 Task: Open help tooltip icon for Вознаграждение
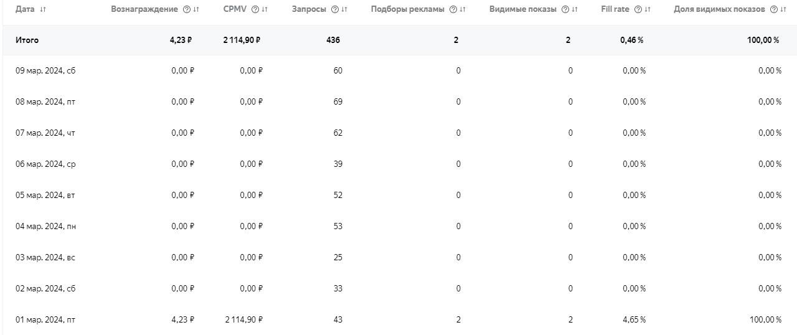pyautogui.click(x=186, y=9)
